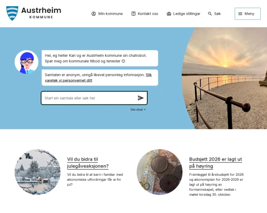Viewport: 267px width, 213px height.
Task: Open Min kommune menu item
Action: pyautogui.click(x=107, y=14)
